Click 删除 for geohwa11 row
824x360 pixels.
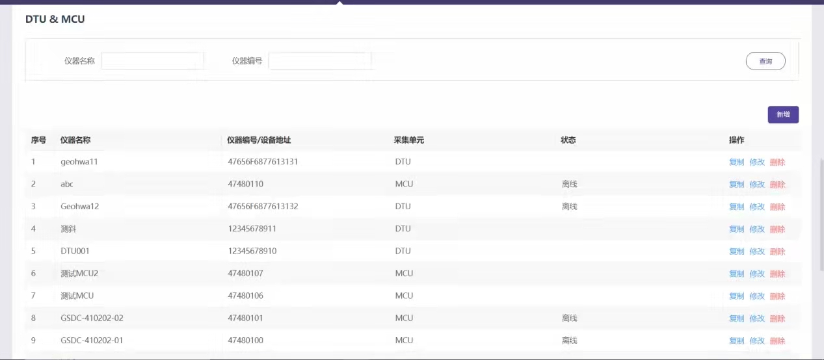[777, 162]
